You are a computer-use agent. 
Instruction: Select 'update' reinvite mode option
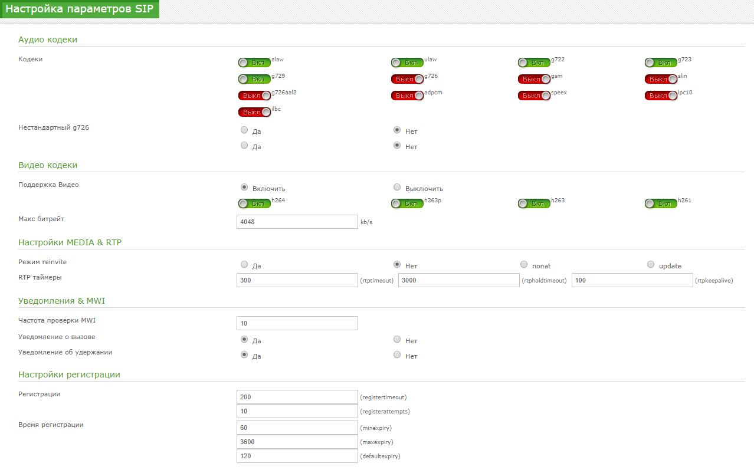(651, 265)
